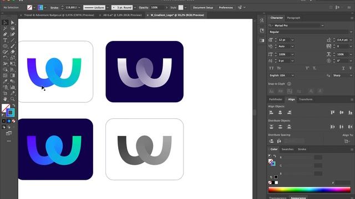Screen dimensions: 355x199
Task: Select the Direct Selection tool
Action: [x=12, y=22]
